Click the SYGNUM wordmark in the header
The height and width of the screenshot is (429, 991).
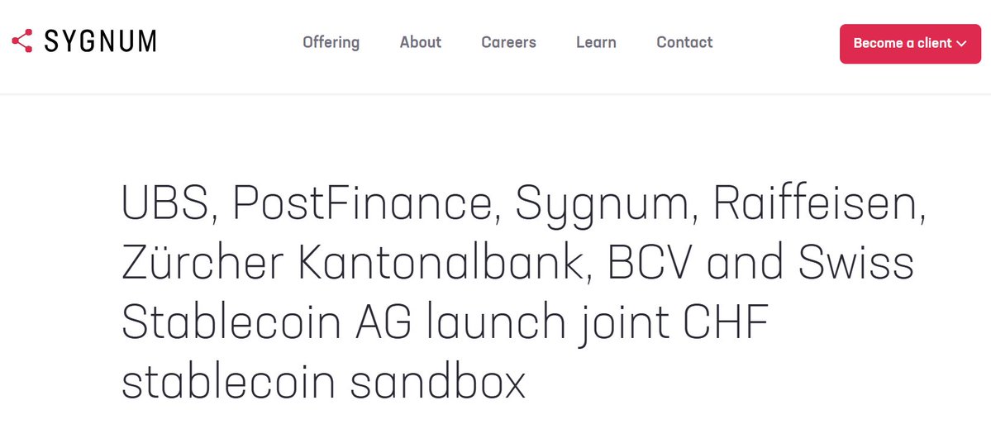tap(100, 41)
